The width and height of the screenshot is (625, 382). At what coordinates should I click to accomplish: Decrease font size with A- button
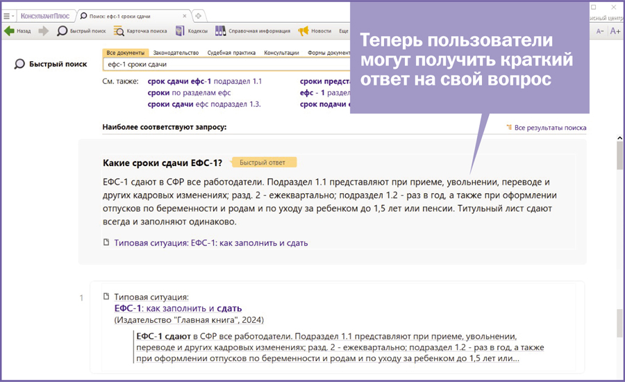pos(600,31)
